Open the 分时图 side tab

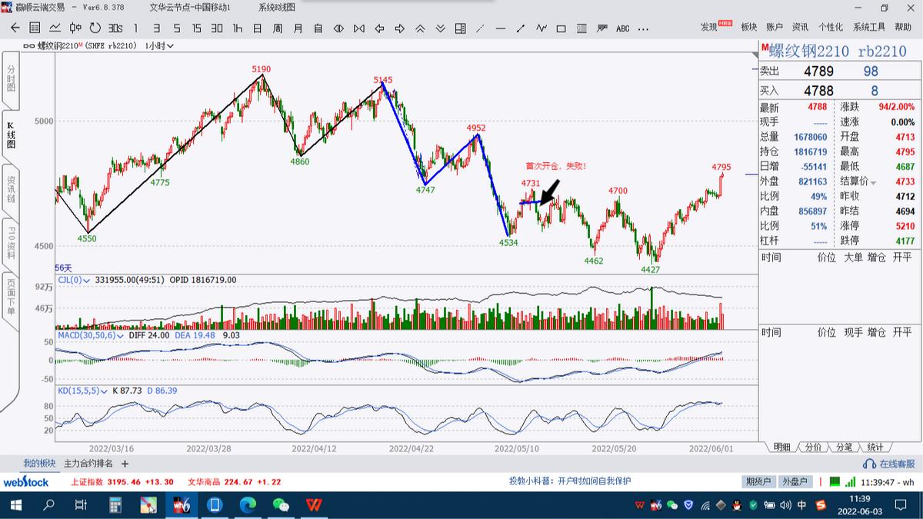(x=11, y=79)
